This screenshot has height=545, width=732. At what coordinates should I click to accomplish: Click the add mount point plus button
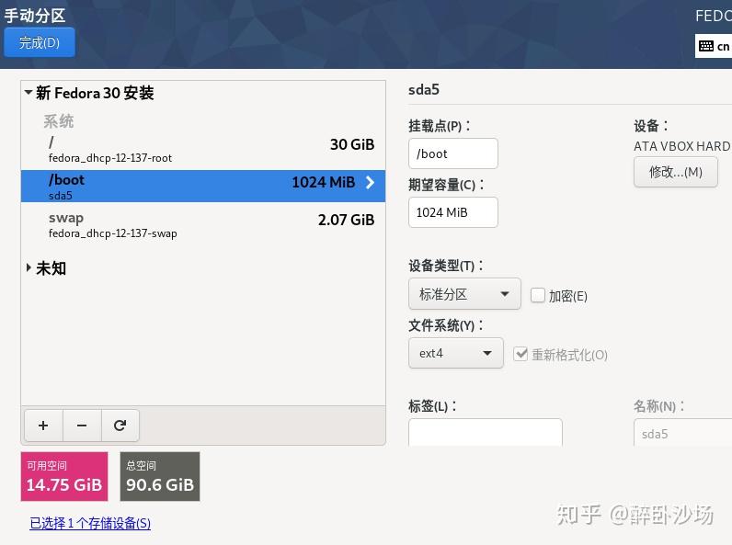point(43,426)
